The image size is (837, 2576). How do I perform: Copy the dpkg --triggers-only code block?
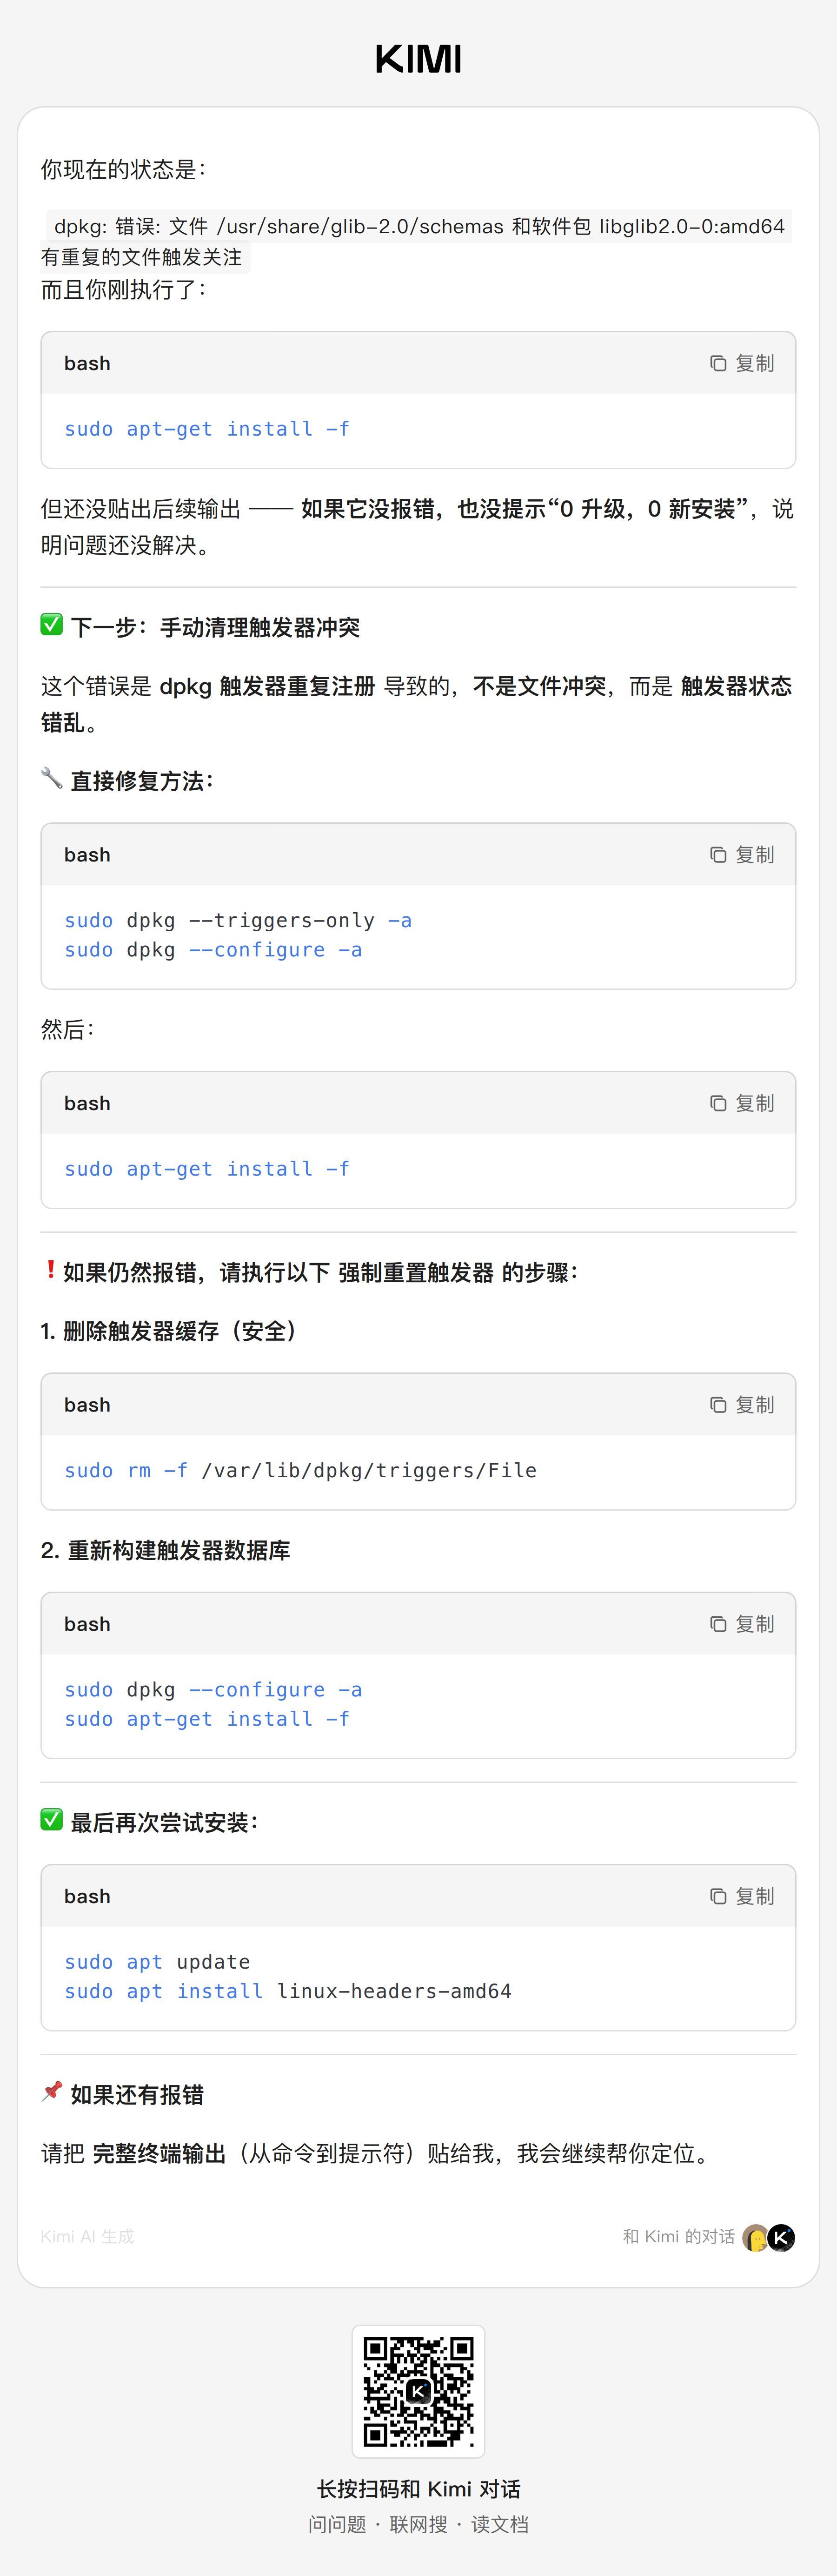[742, 855]
